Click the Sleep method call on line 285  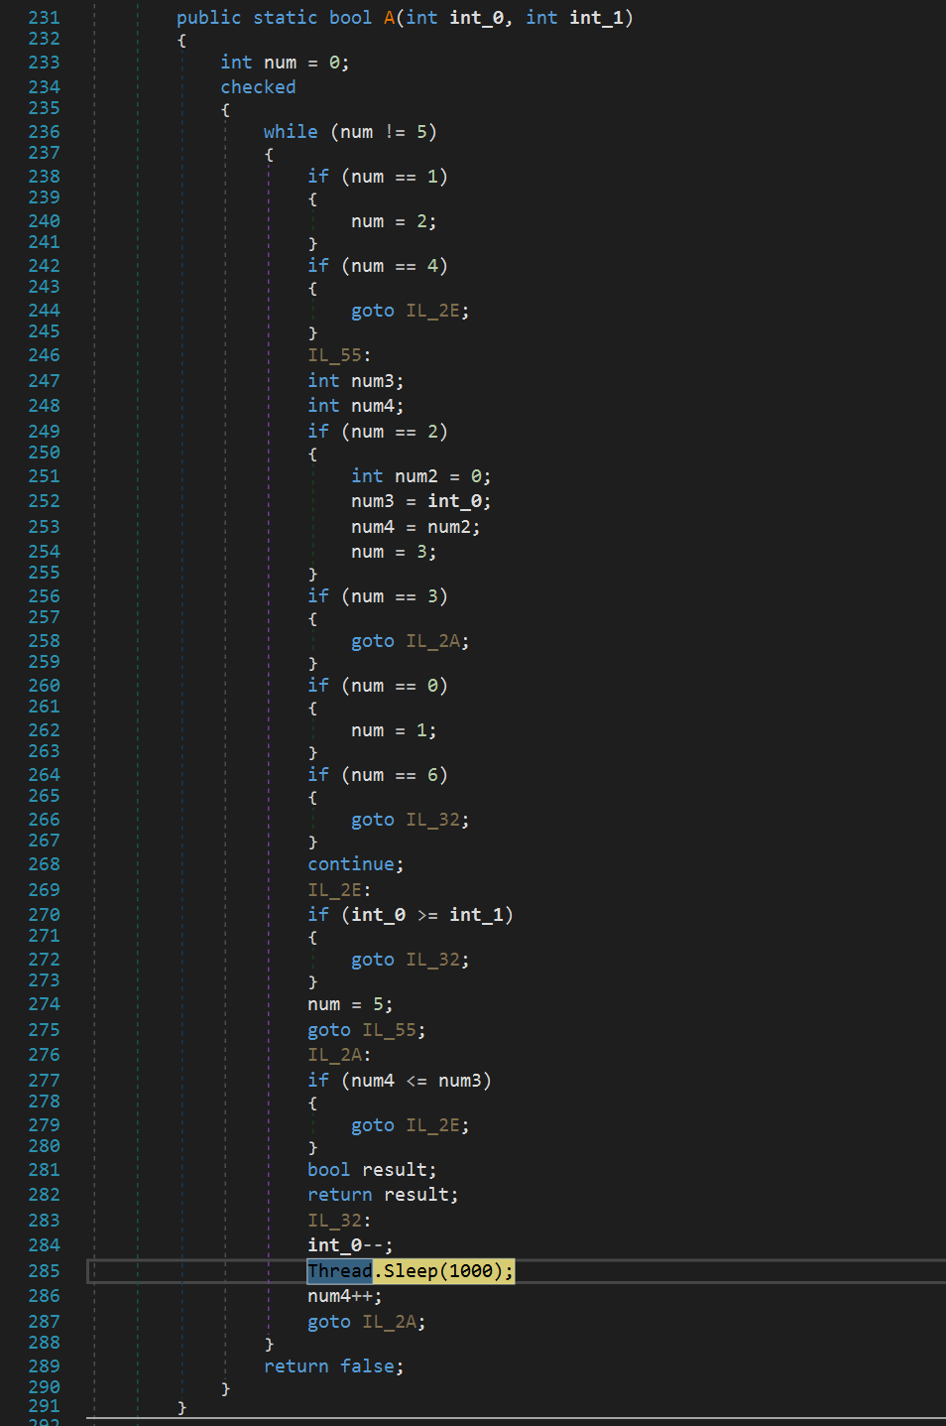[411, 1271]
